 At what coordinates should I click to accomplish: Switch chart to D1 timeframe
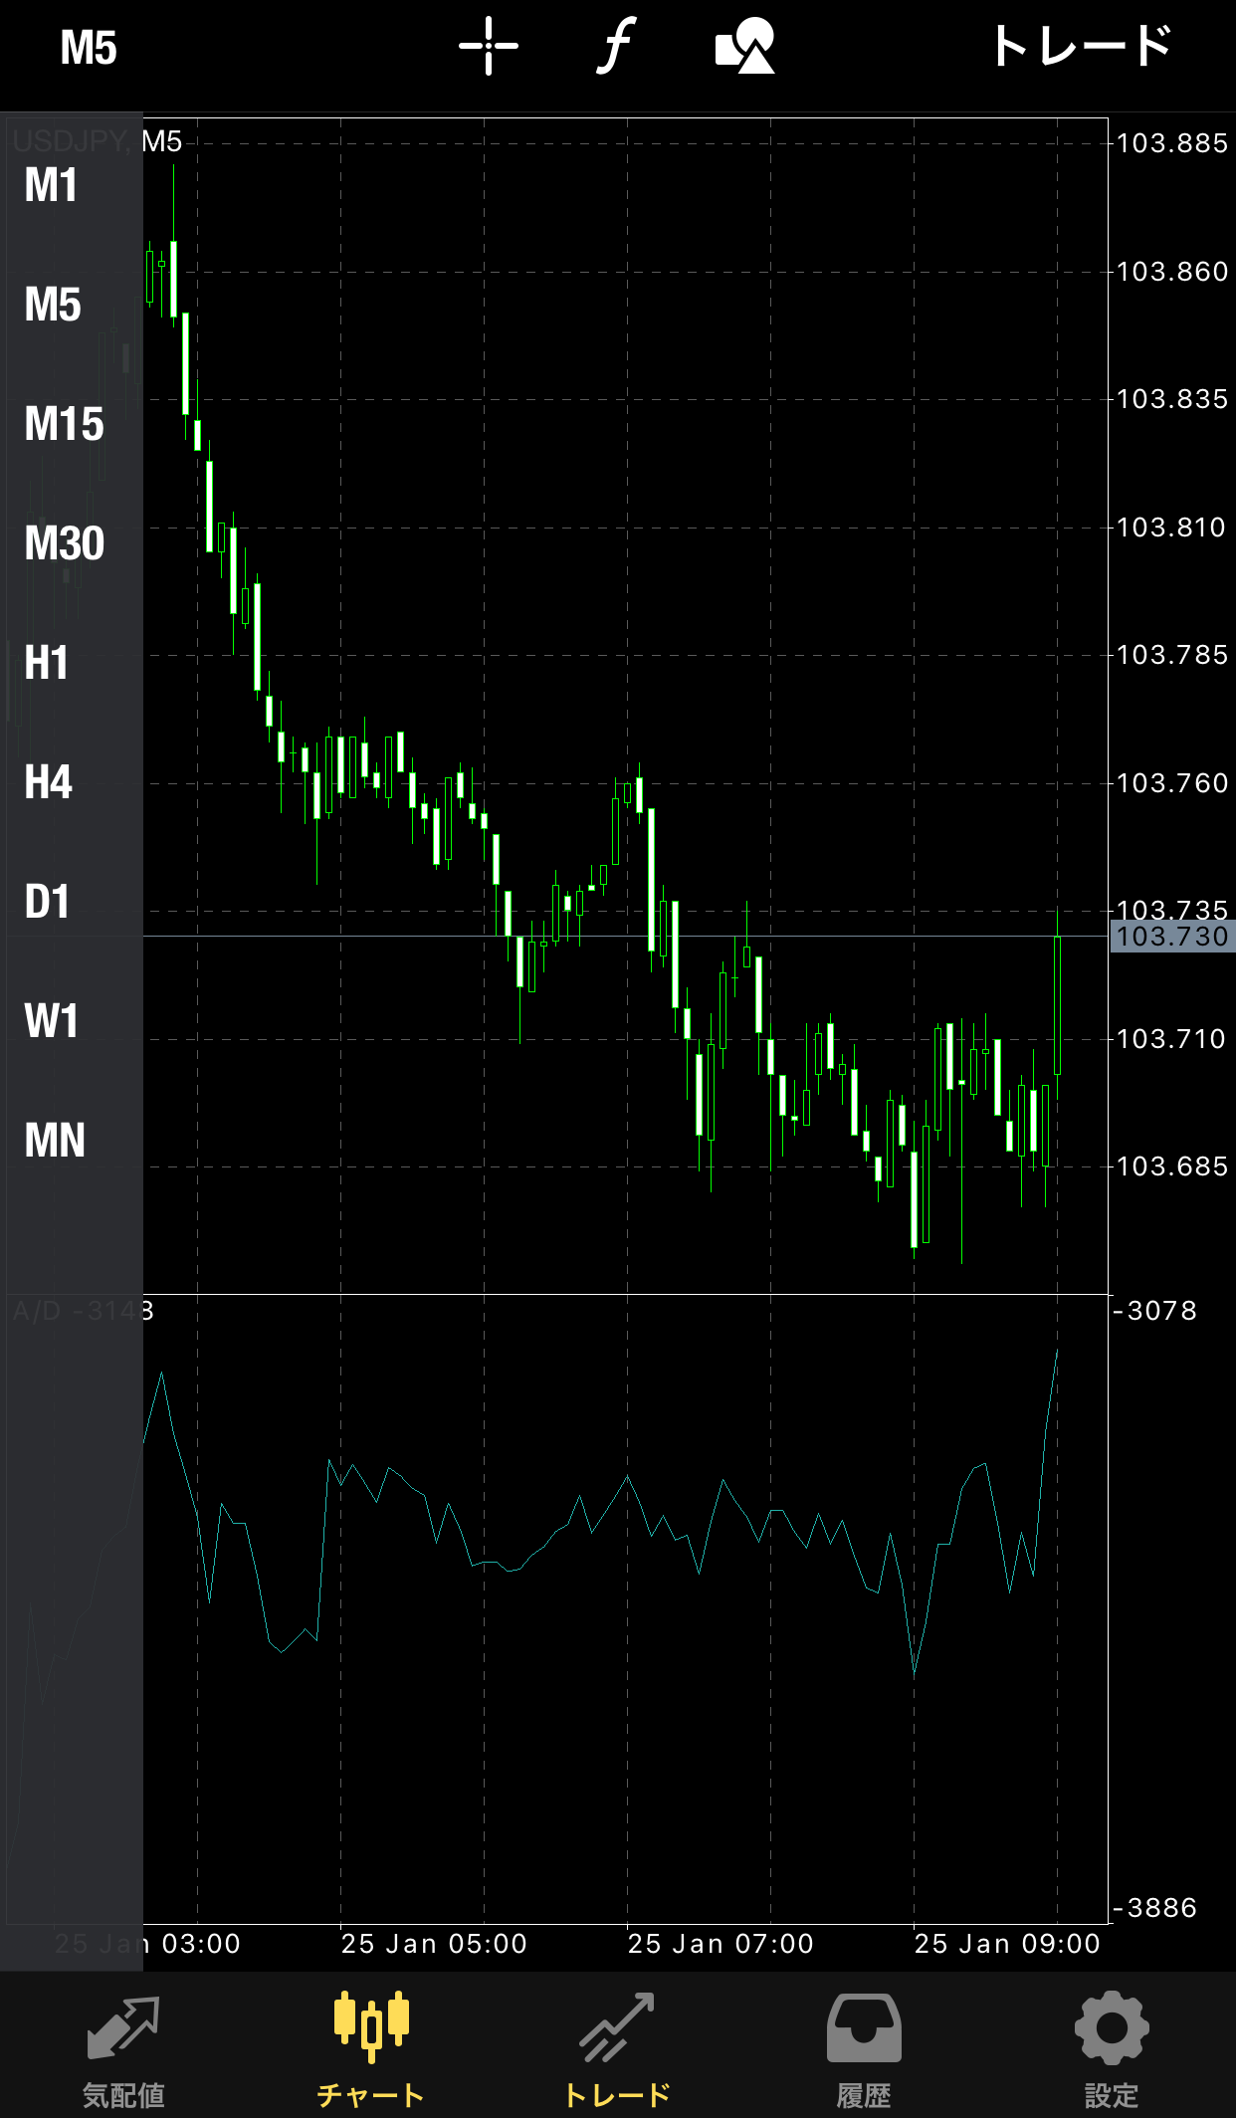pyautogui.click(x=47, y=902)
